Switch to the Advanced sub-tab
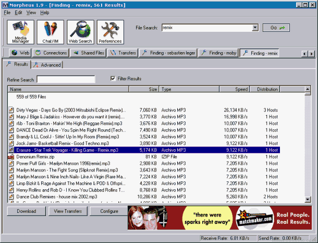Image resolution: width=318 pixels, height=243 pixels. click(x=47, y=65)
